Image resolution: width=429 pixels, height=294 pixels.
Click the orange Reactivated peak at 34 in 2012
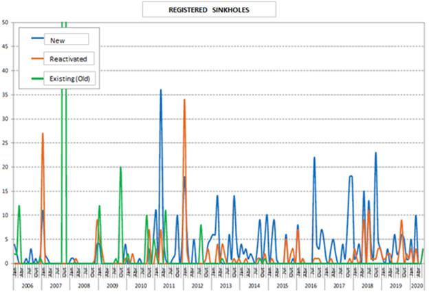(x=184, y=100)
